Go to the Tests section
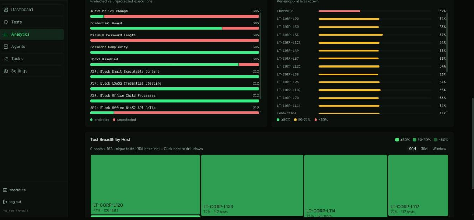Viewport: 474px width, 220px height. (32, 22)
